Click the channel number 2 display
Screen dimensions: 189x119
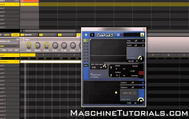[x=92, y=35]
